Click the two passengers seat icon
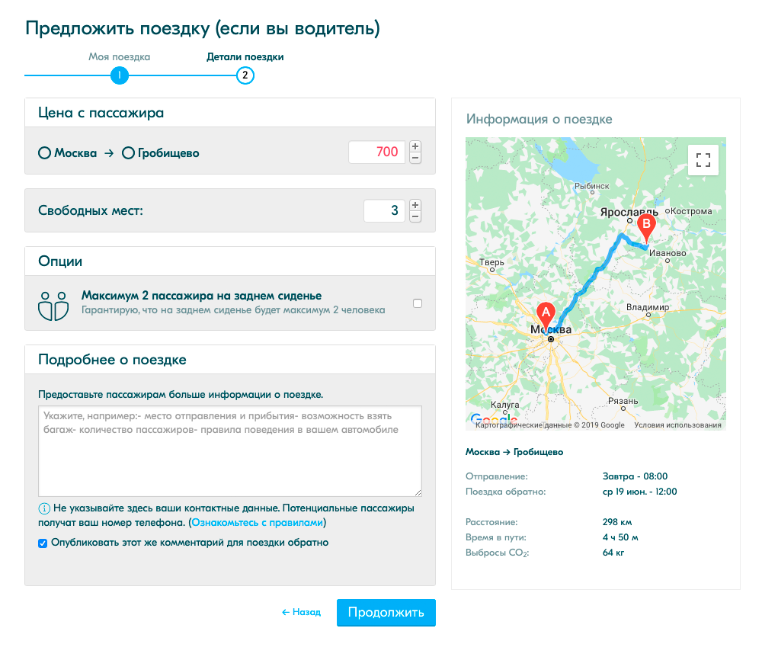Image resolution: width=762 pixels, height=657 pixels. pyautogui.click(x=53, y=306)
